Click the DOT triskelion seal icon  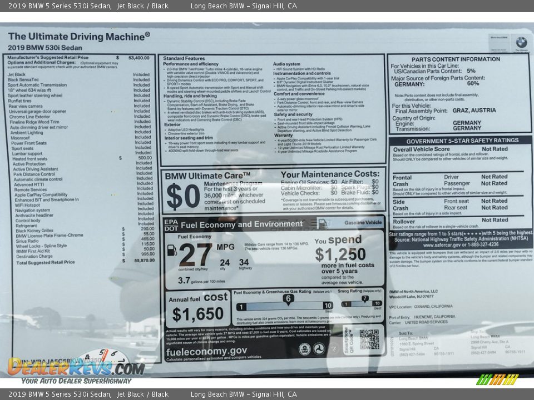pos(319,349)
